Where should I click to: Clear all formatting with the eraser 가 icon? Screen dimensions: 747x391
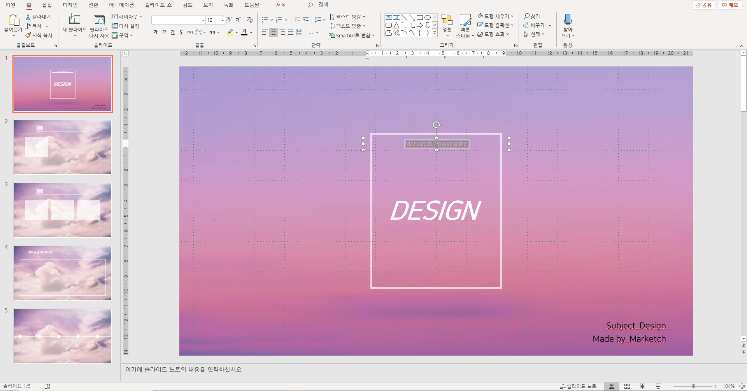pyautogui.click(x=250, y=19)
